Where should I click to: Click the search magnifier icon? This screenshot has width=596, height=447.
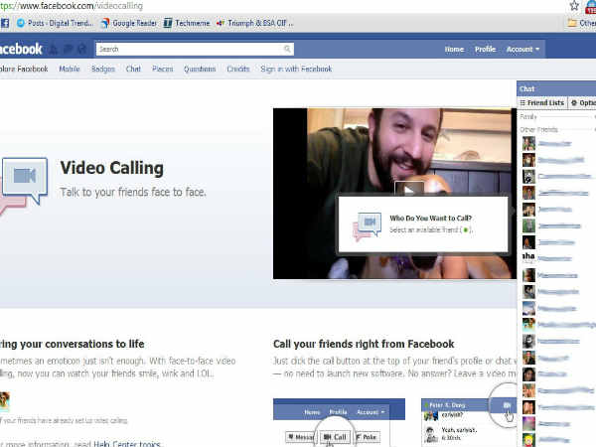coord(288,49)
